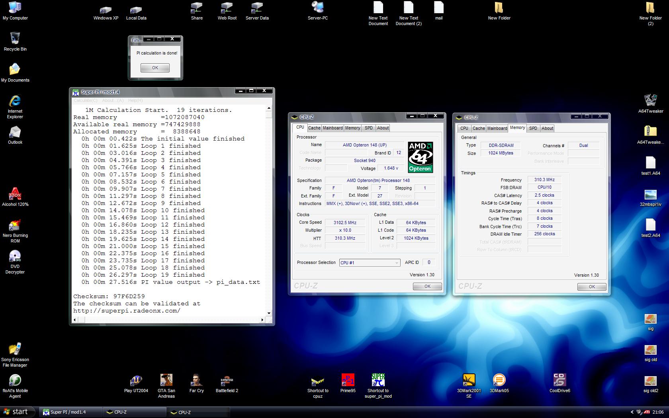Launch Alcohol 120% desktop icon
The width and height of the screenshot is (669, 418).
(x=15, y=197)
